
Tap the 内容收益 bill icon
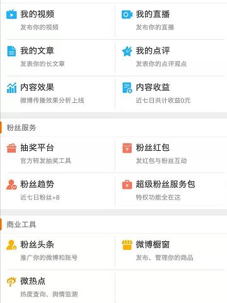pyautogui.click(x=127, y=88)
